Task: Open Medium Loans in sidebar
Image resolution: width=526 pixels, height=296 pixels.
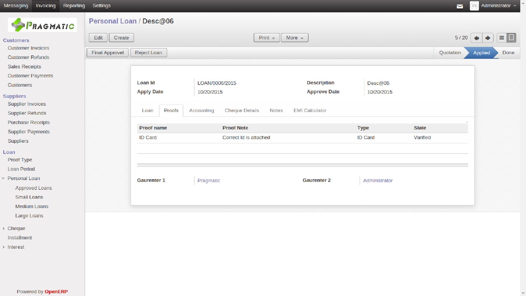Action: (x=32, y=206)
